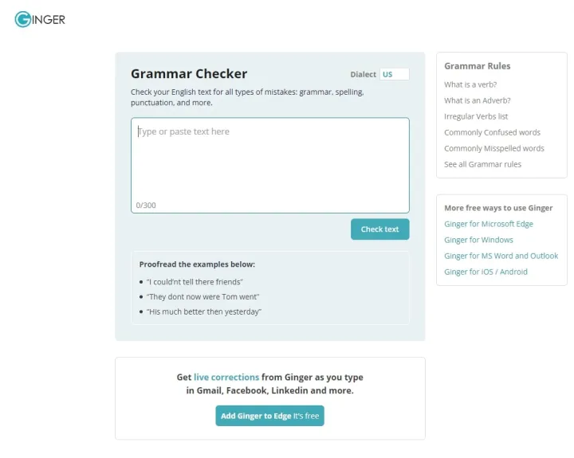
Task: Open the Ginger for iOS / Android link
Action: tap(486, 272)
